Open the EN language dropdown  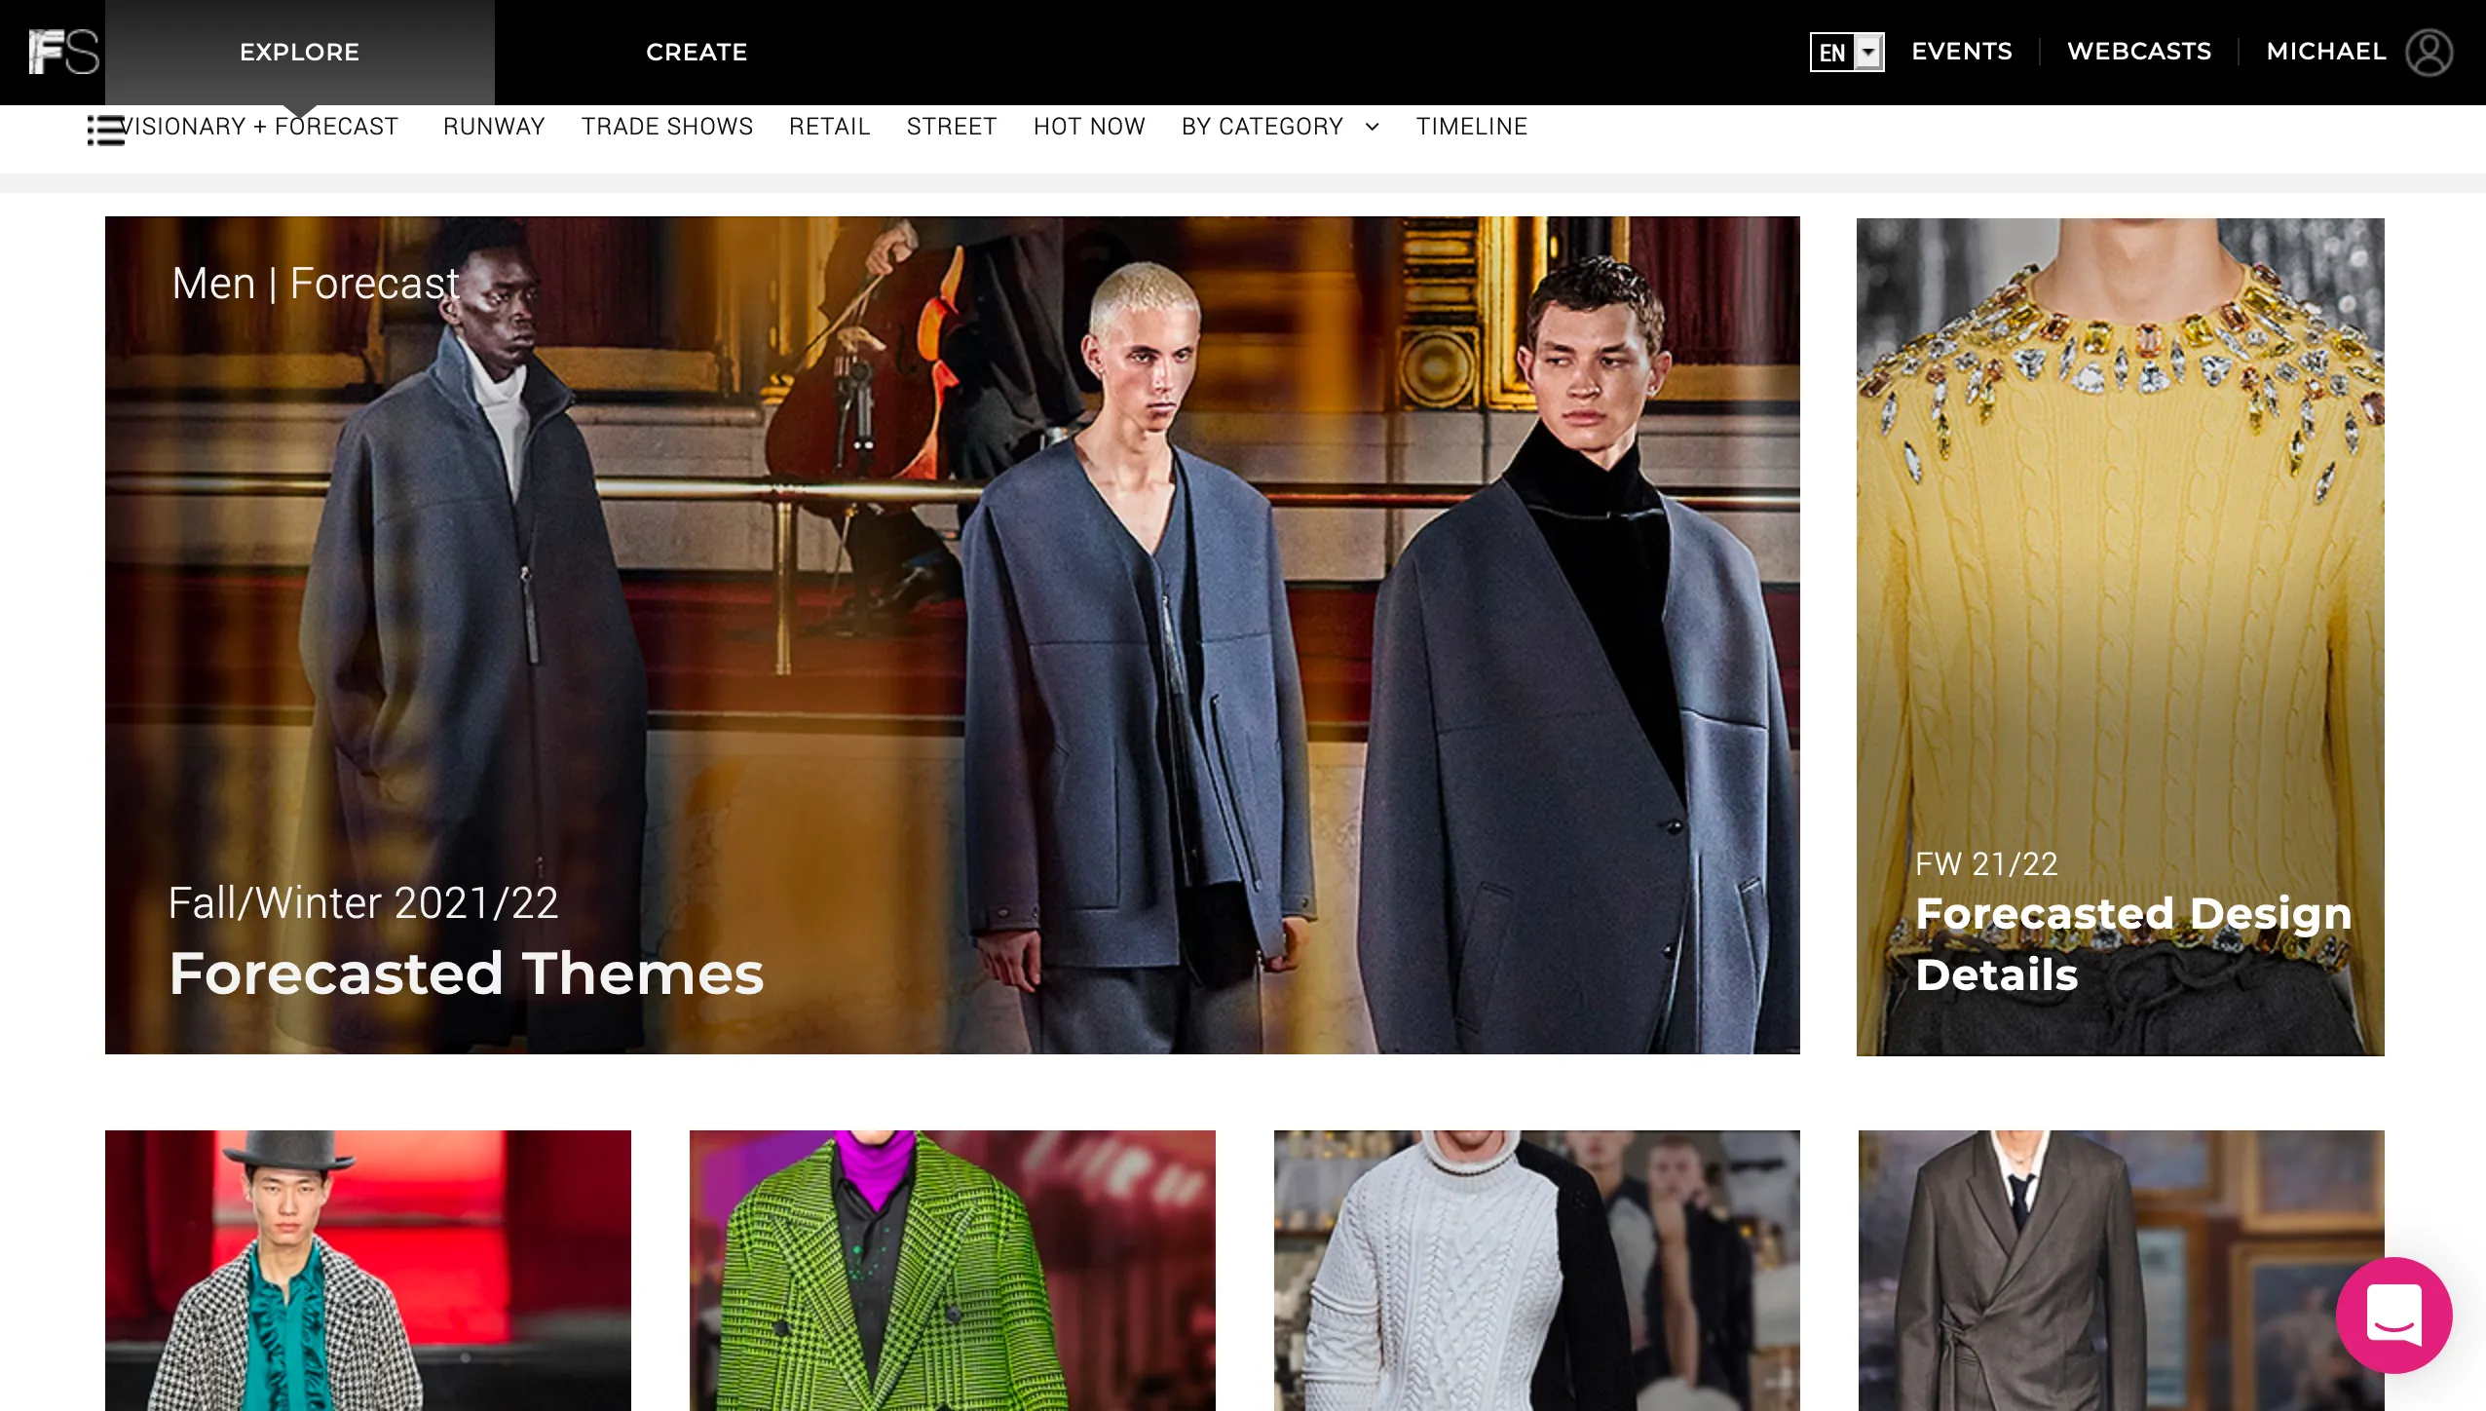1846,52
